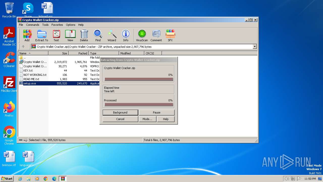
Task: Click the Test archive icon
Action: [56, 36]
